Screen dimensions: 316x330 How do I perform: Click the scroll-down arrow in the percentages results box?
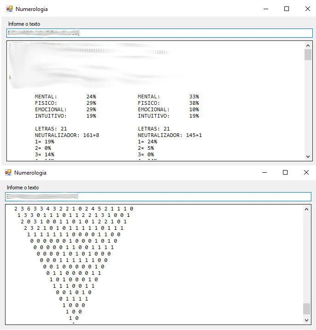(x=308, y=156)
